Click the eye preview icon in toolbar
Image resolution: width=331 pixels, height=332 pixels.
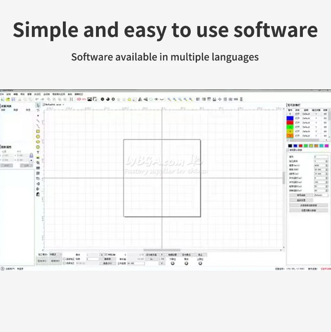(156, 99)
